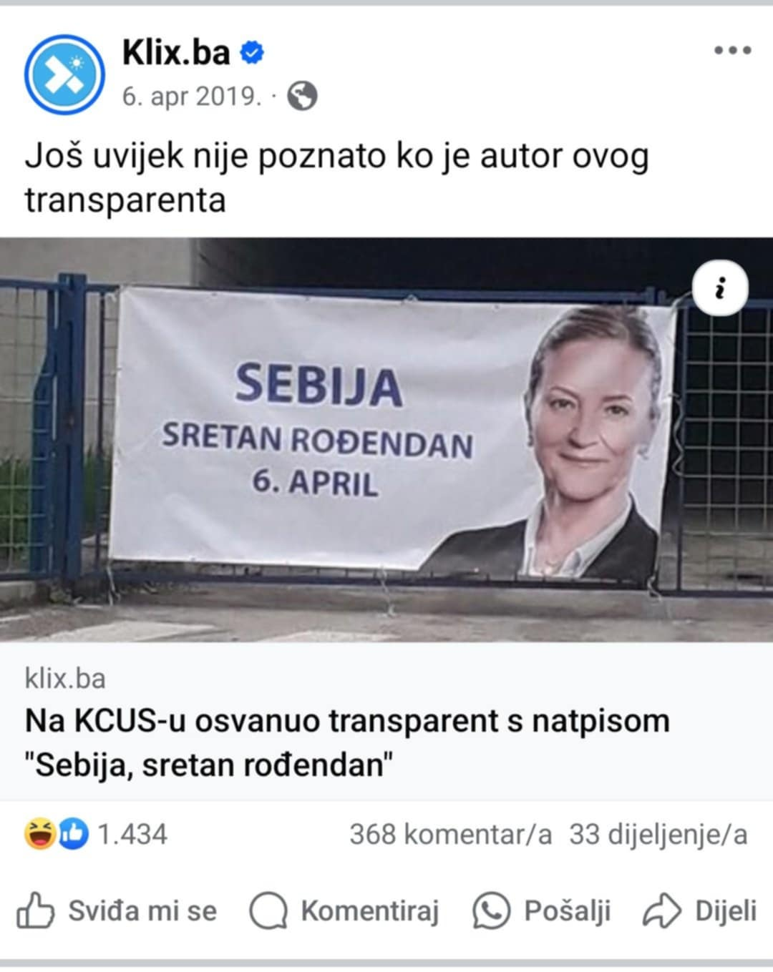Click the laughing reaction emoji
Viewport: 773px width, 972px height.
pos(40,834)
